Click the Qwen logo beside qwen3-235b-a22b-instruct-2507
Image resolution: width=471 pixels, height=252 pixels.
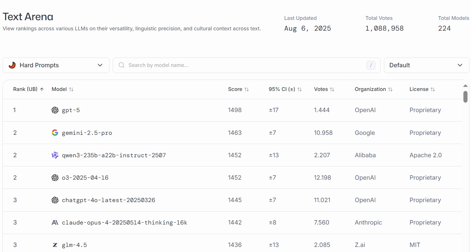[x=55, y=155]
